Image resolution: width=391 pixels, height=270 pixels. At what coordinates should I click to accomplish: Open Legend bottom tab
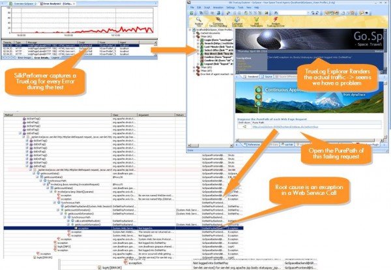click(55, 57)
